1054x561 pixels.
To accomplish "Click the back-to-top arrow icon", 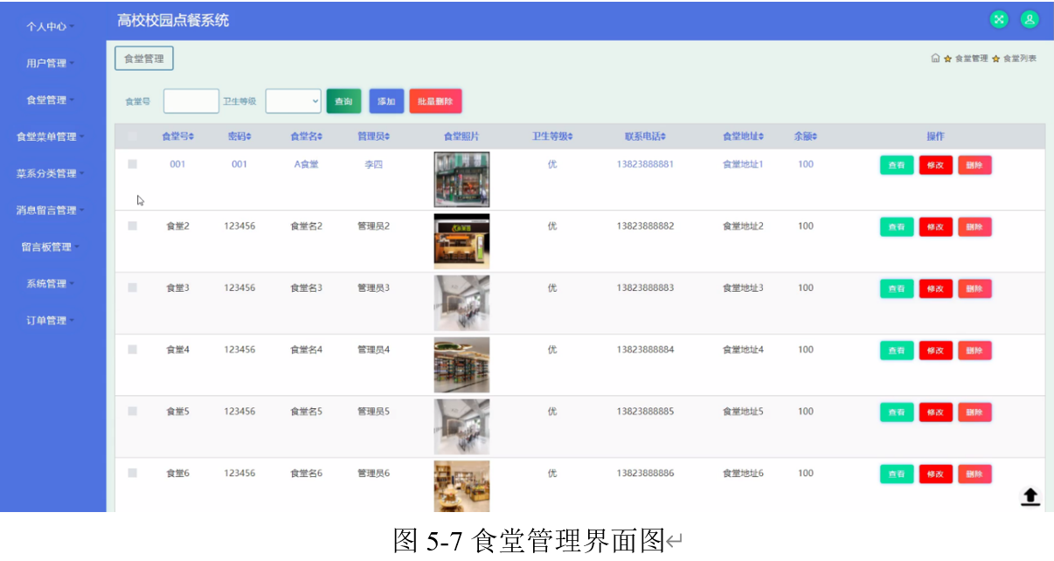I will click(x=1030, y=495).
